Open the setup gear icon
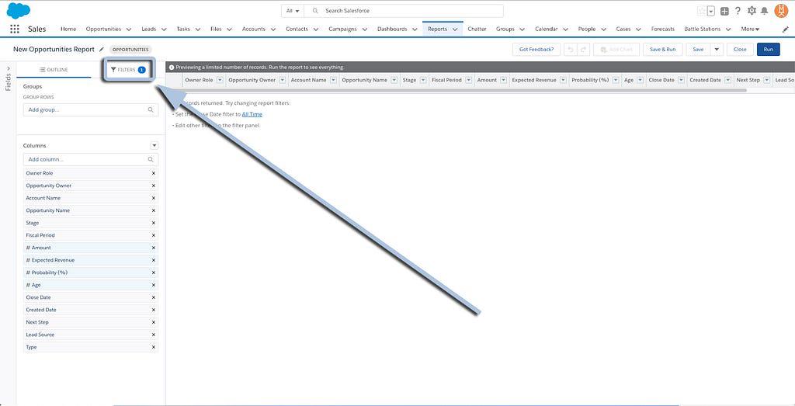 click(751, 11)
